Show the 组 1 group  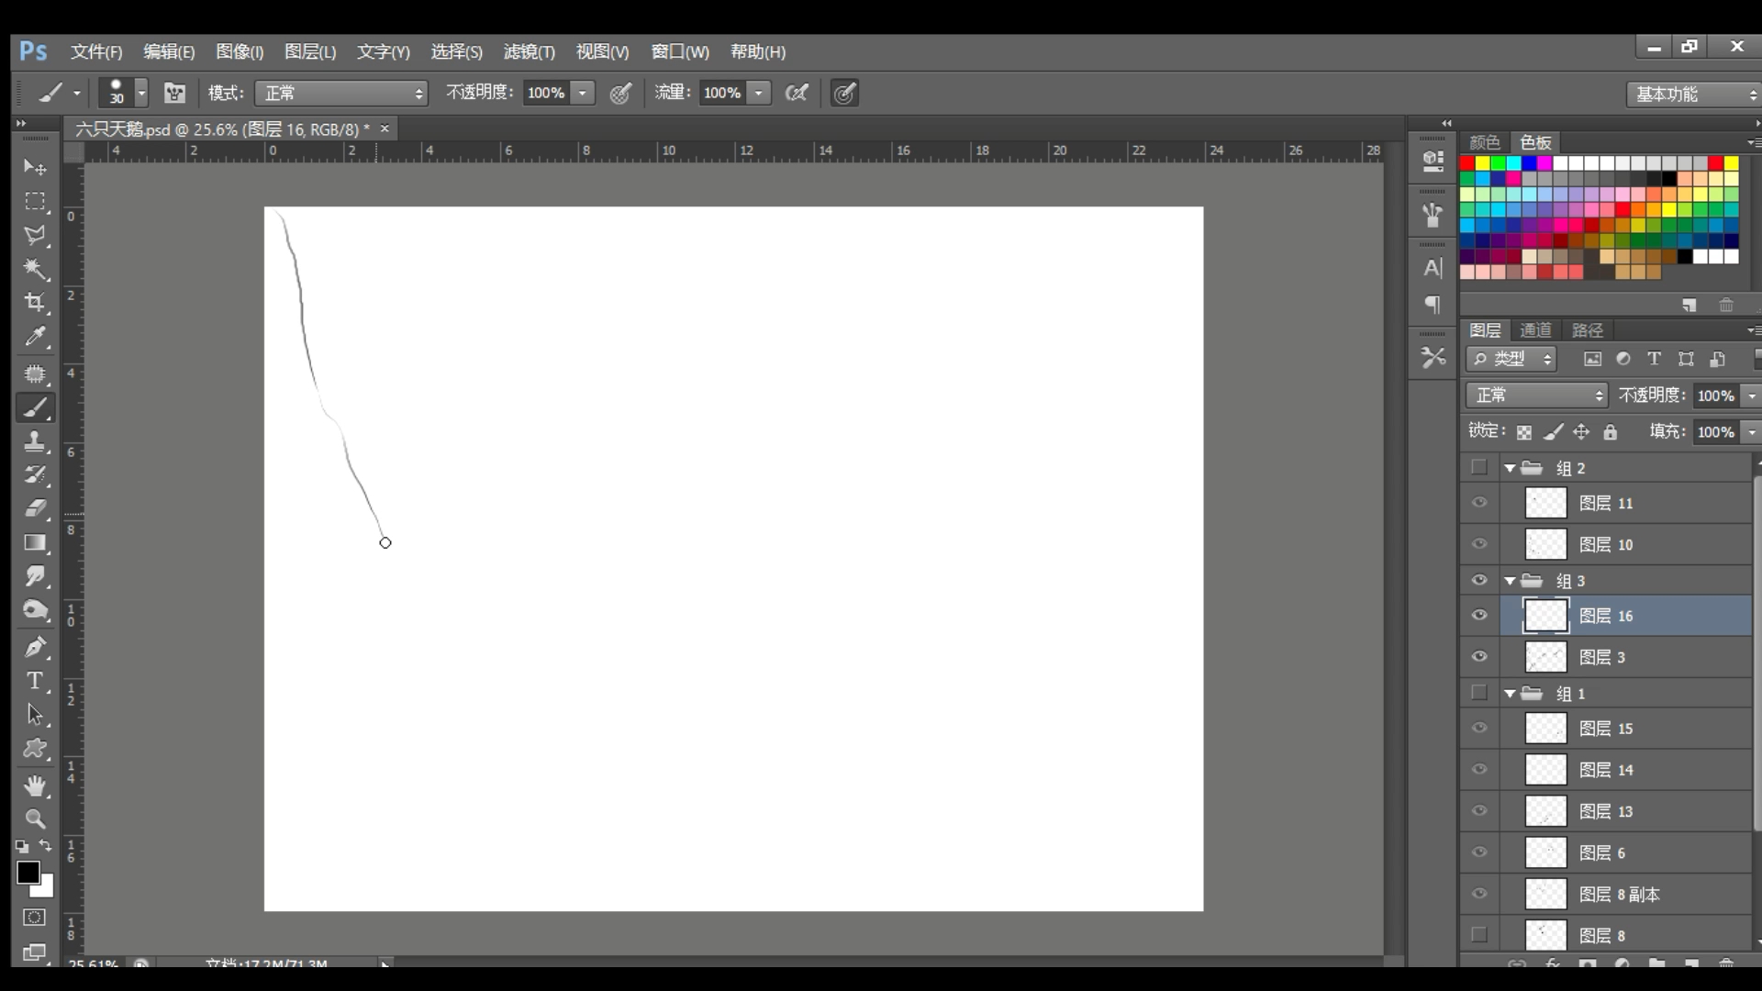pyautogui.click(x=1479, y=693)
